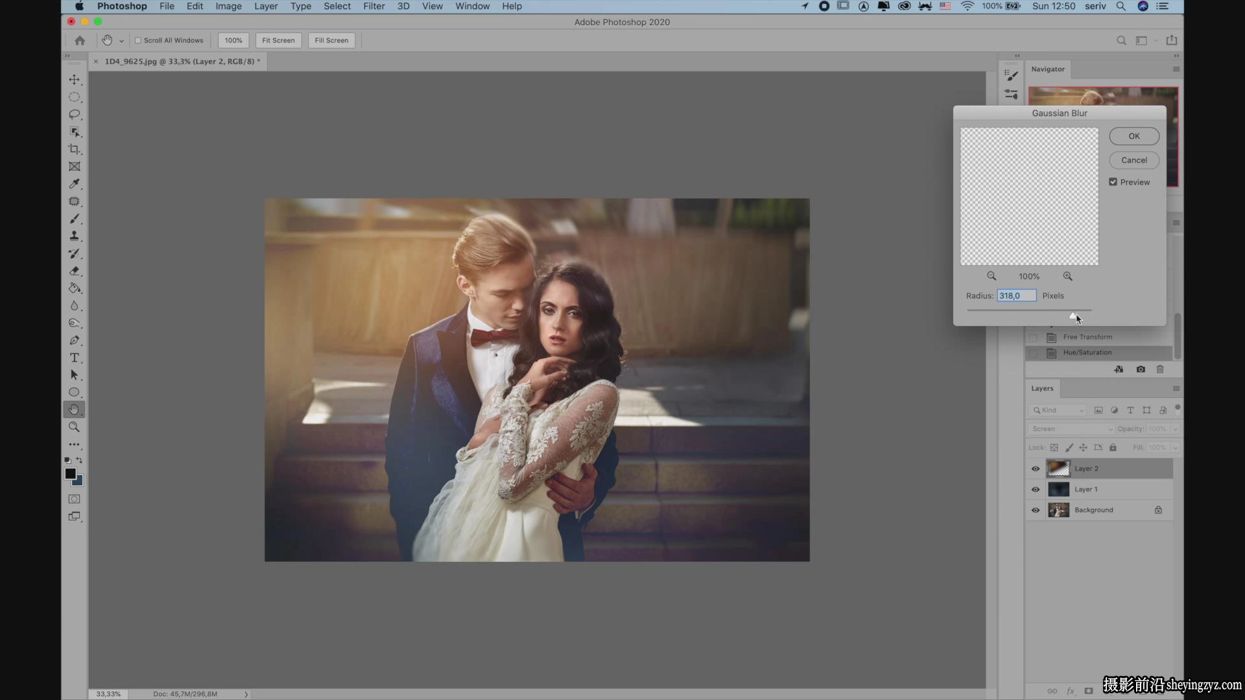Select the Path Selection tool

pos(75,375)
